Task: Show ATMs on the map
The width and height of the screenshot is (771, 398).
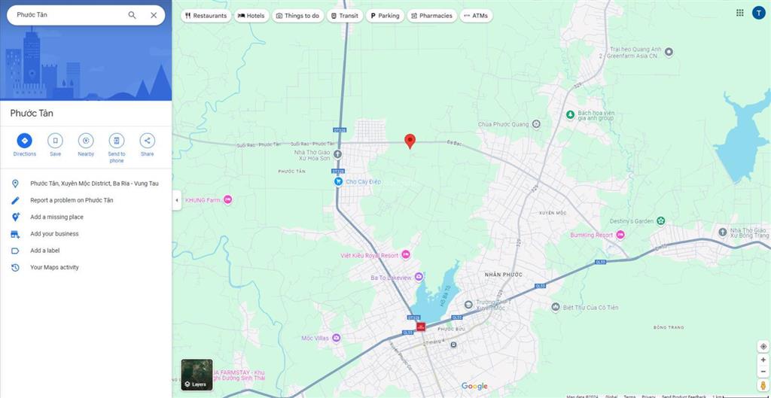Action: point(476,16)
